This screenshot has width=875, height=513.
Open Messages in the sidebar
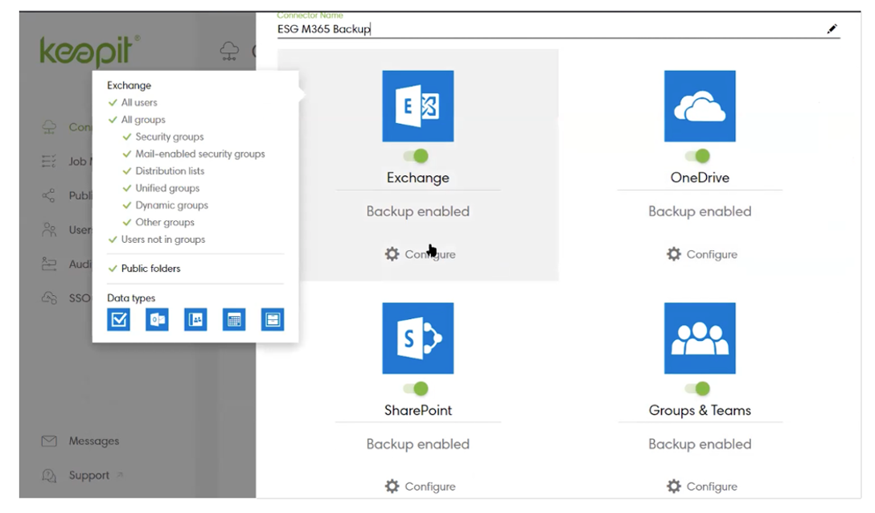point(93,441)
